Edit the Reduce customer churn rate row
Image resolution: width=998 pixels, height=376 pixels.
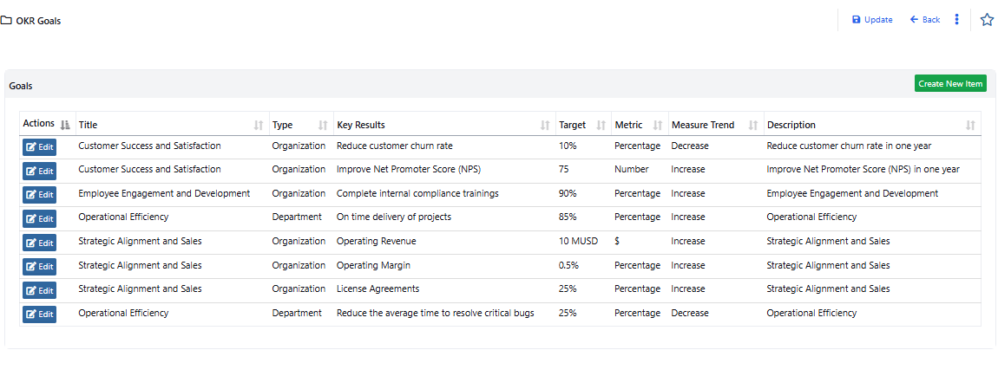coord(39,147)
